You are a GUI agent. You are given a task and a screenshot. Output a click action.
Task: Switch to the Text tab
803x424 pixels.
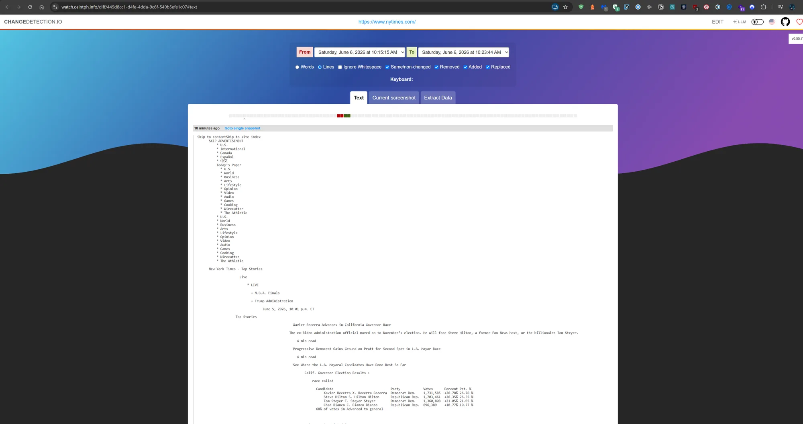[x=359, y=97]
